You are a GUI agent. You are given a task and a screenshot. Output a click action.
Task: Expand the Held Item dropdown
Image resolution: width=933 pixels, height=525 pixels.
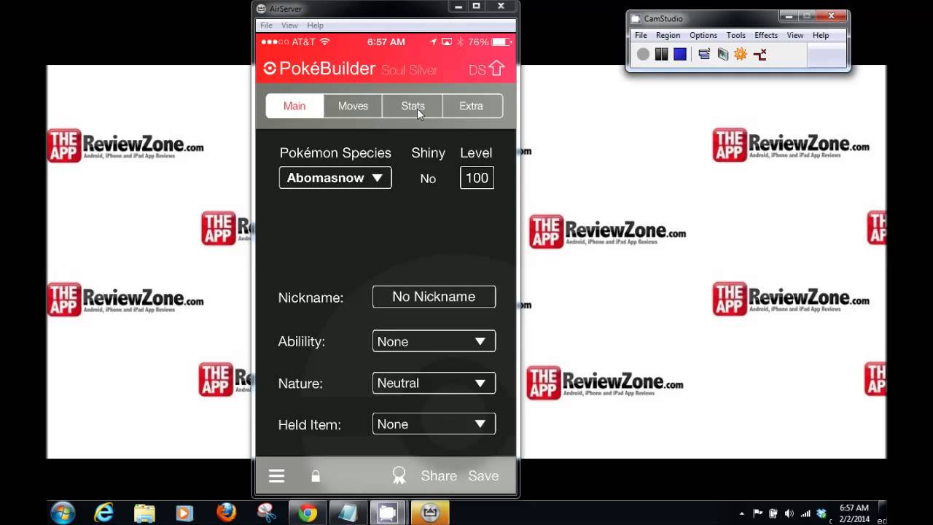pos(434,424)
